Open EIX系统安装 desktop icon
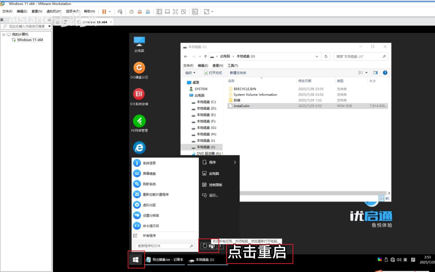Image resolution: width=435 pixels, height=272 pixels. tap(139, 94)
